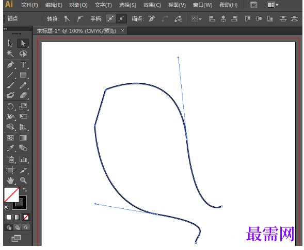Remove selected anchor points button

coord(152,19)
